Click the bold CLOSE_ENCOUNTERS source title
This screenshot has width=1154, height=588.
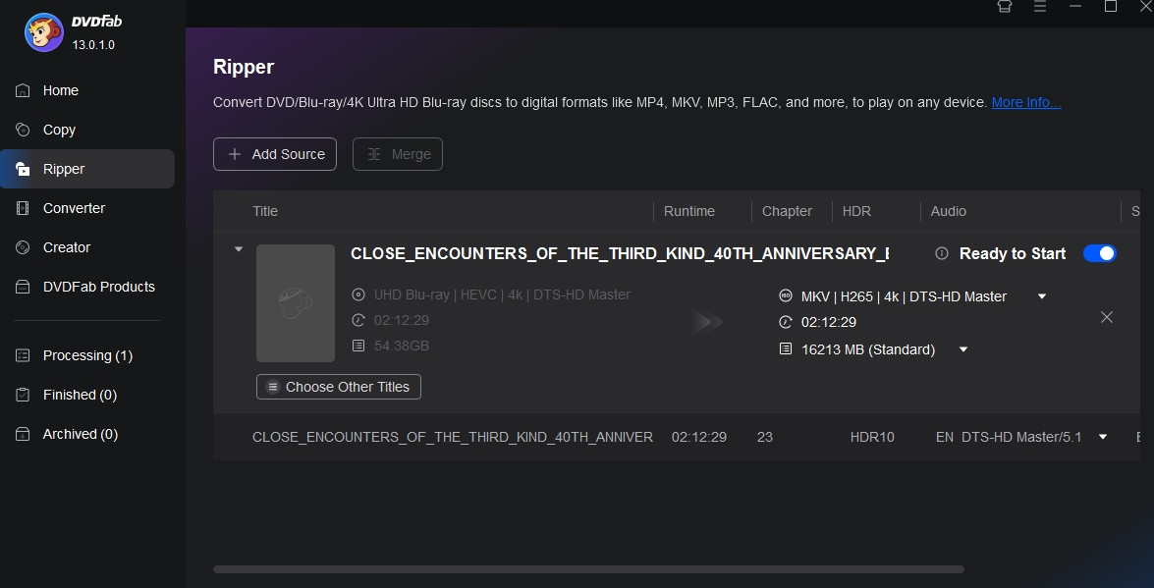click(620, 253)
